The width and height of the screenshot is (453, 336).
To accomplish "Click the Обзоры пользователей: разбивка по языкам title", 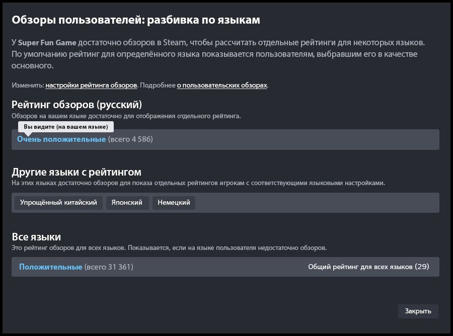I will [x=136, y=20].
